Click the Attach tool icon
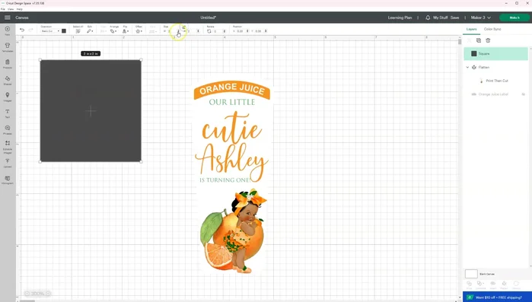The width and height of the screenshot is (532, 302). (492, 283)
